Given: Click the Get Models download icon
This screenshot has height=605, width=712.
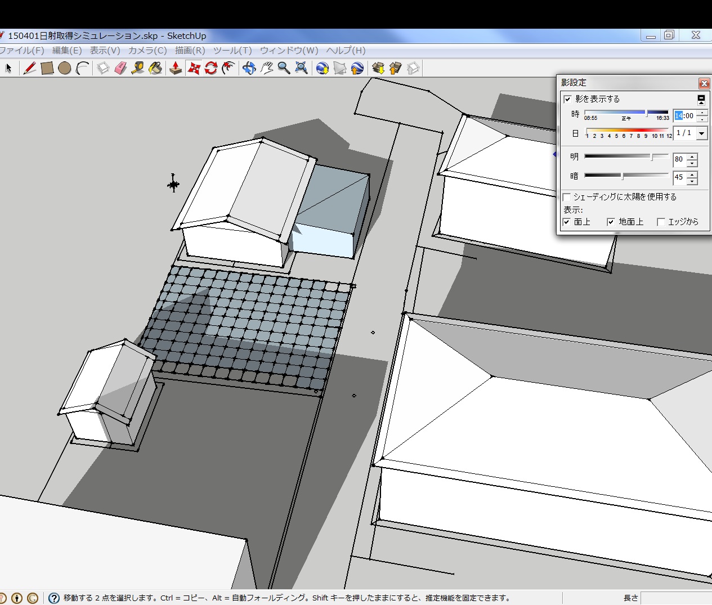Looking at the screenshot, I should pos(378,68).
